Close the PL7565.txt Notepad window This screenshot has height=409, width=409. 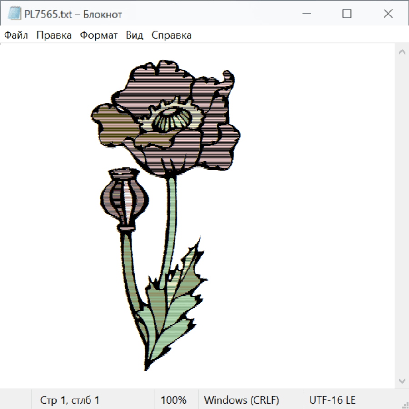[x=388, y=14]
